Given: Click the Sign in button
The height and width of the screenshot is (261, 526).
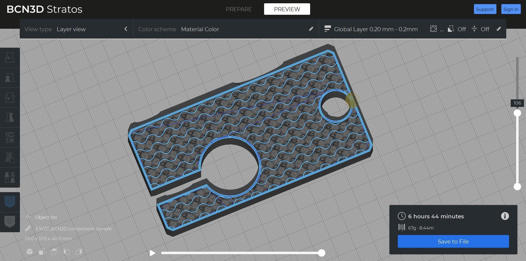Looking at the screenshot, I should click(511, 9).
